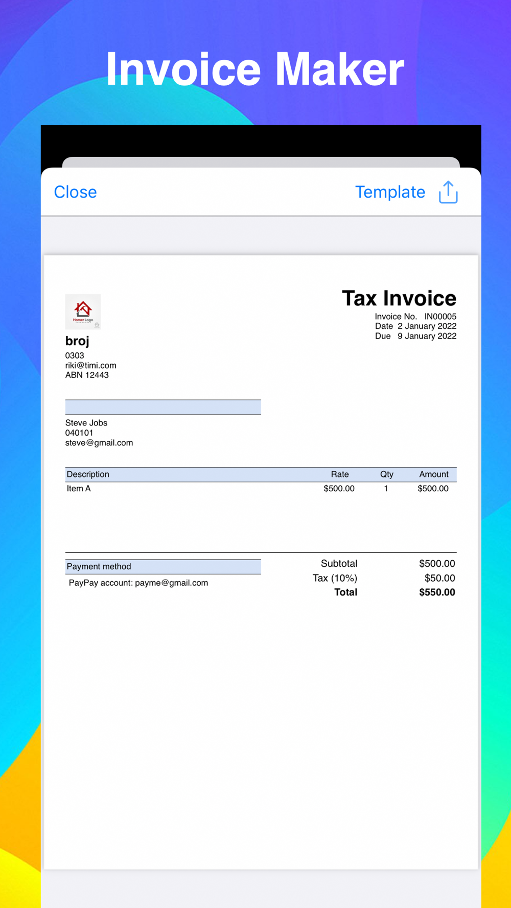Image resolution: width=511 pixels, height=908 pixels.
Task: Tap the date 2 January 2022
Action: click(x=427, y=326)
